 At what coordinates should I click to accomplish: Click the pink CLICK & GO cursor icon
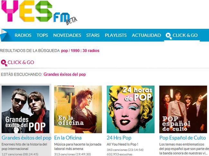point(4,63)
